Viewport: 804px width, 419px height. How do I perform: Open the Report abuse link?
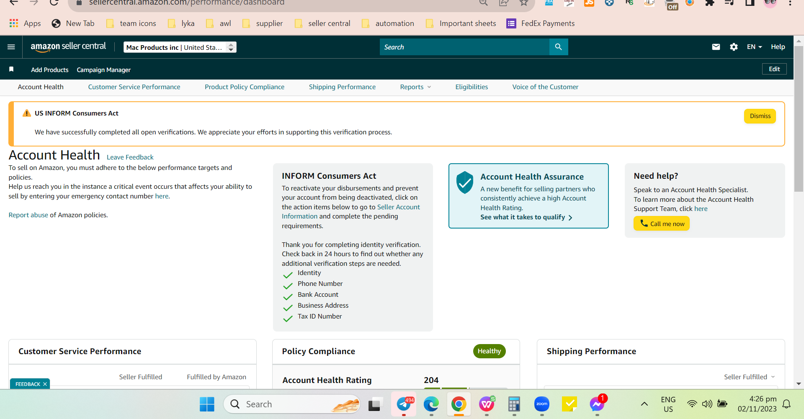(28, 215)
